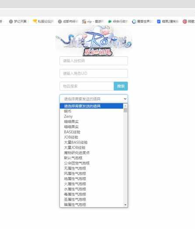Screen dimensions: 195x229
Task: Click the blue search button
Action: tap(121, 86)
